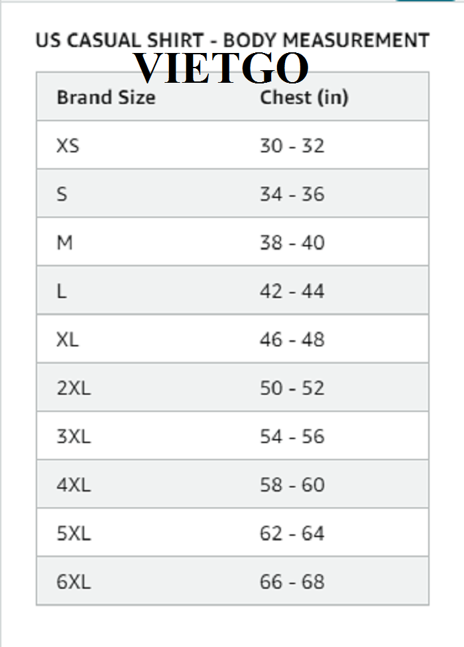Select the 58 - 60 chest range
This screenshot has width=464, height=647.
(x=292, y=485)
